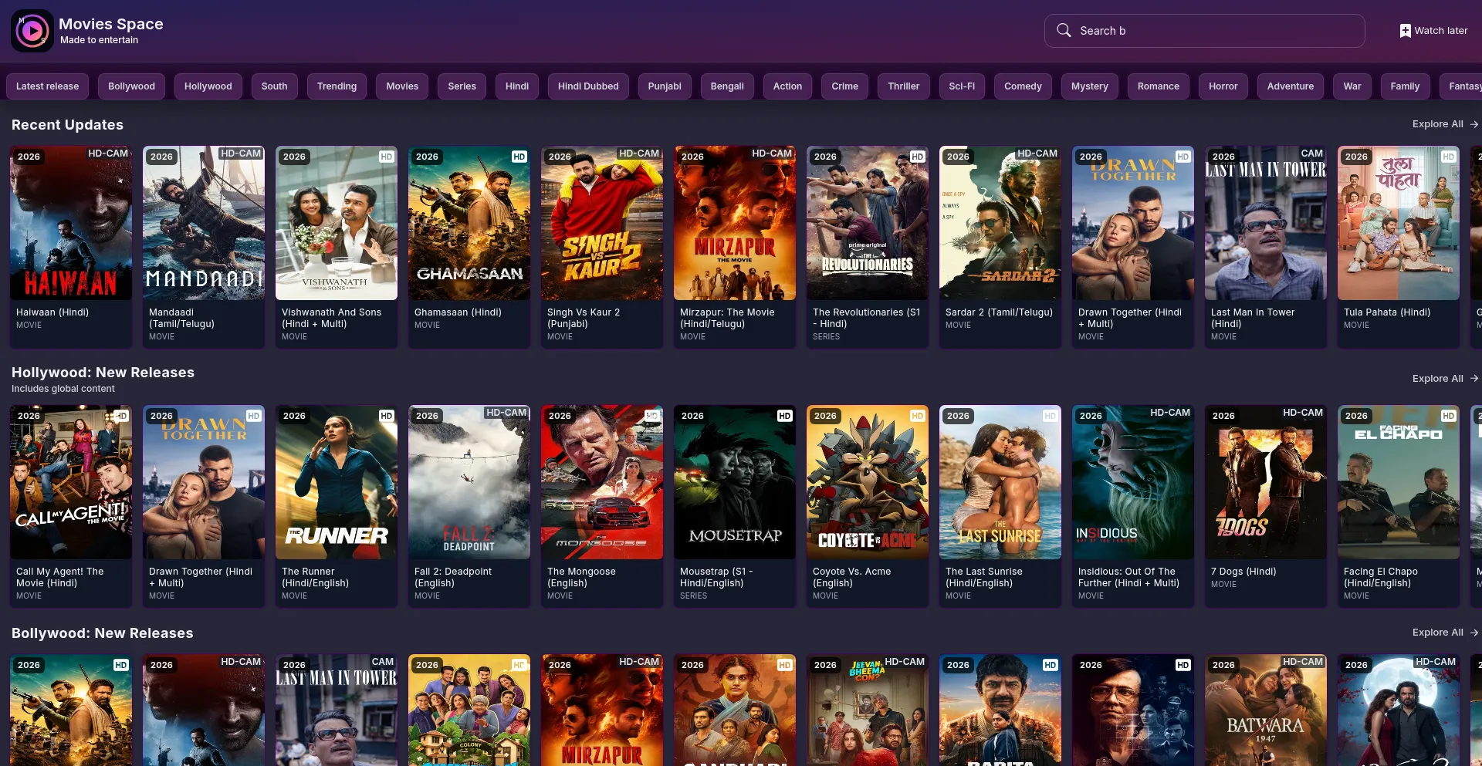Select the Bengali category
This screenshot has width=1482, height=766.
(727, 86)
